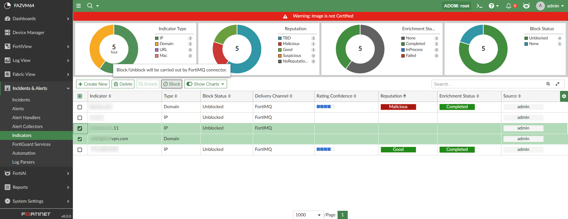Go to FortiGuard Services menu item
The height and width of the screenshot is (219, 568).
coord(31,144)
